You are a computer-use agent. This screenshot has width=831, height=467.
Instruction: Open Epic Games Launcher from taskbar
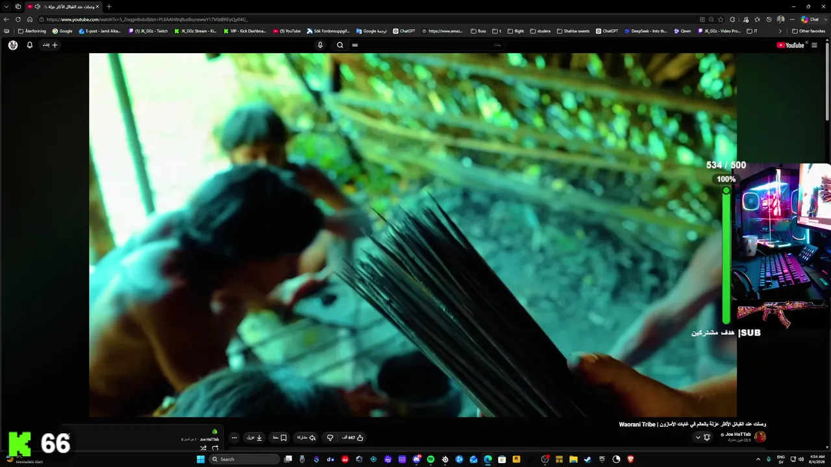point(602,459)
